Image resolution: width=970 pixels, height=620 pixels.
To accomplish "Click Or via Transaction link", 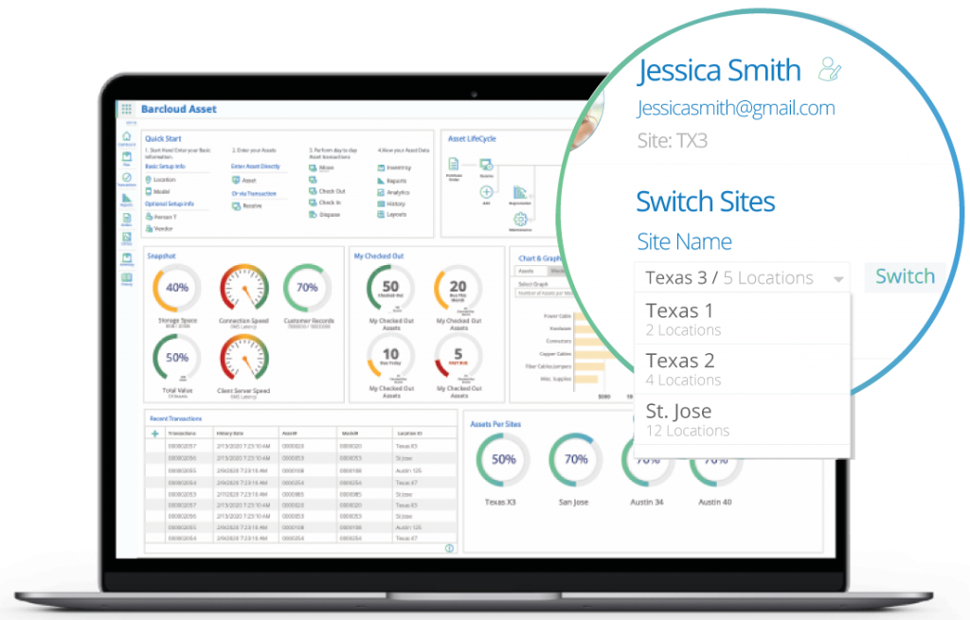I will [254, 193].
